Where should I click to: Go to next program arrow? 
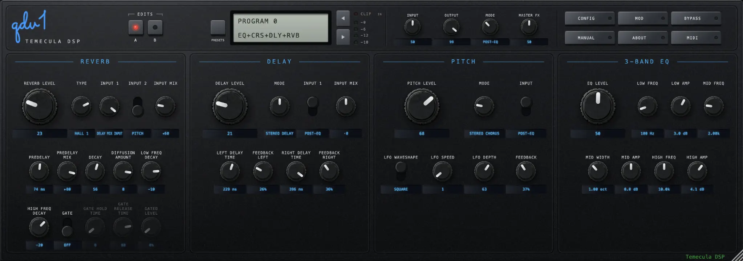click(343, 37)
